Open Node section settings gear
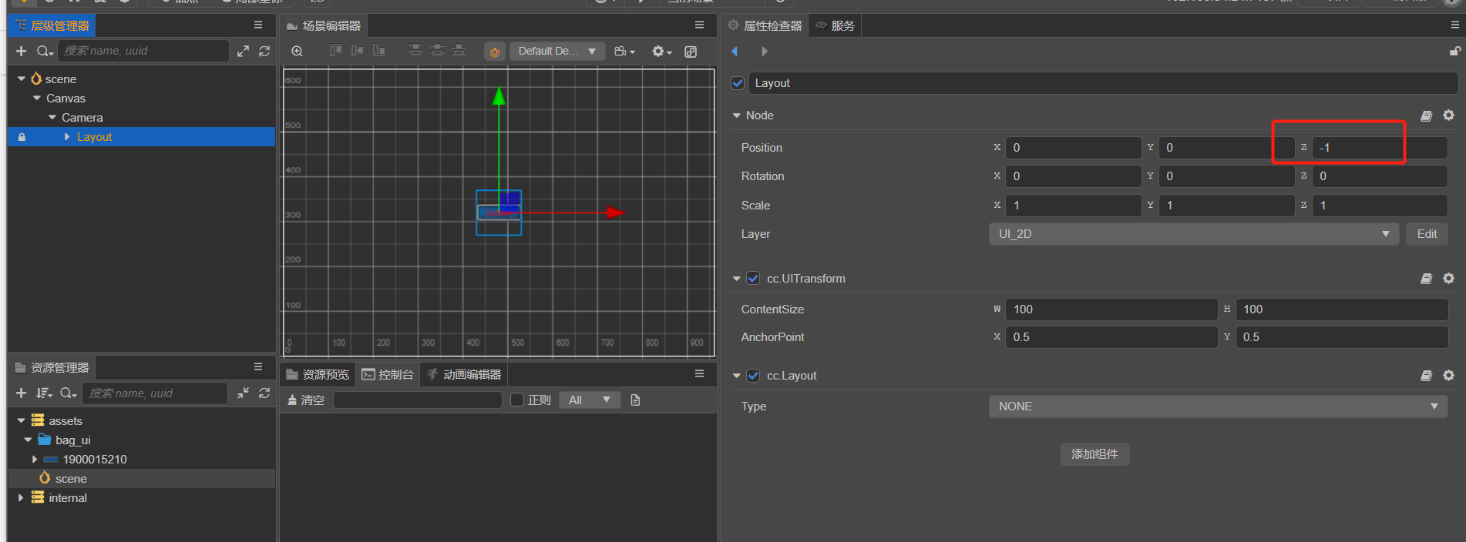Screen dimensions: 1466x542 click(x=1449, y=115)
